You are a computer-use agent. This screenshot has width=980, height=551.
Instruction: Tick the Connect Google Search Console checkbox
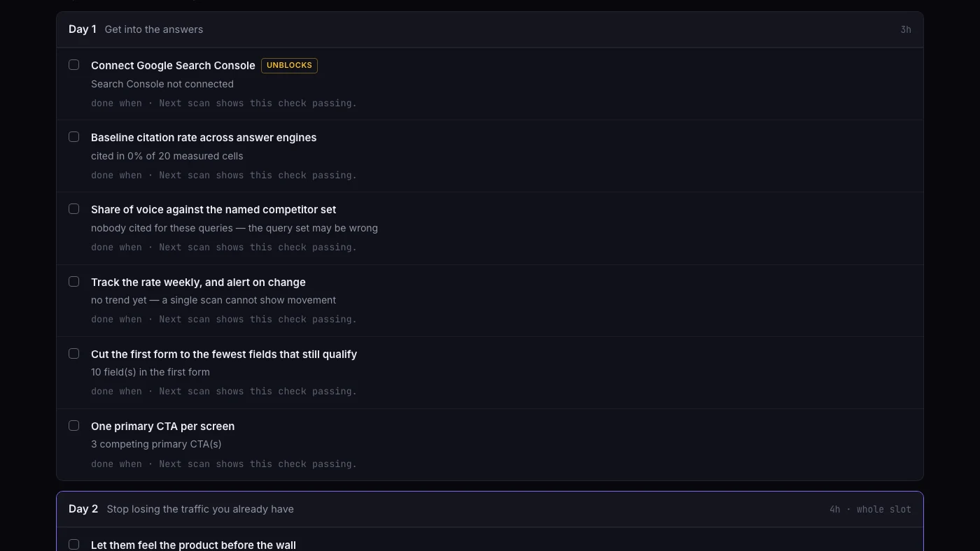73,65
